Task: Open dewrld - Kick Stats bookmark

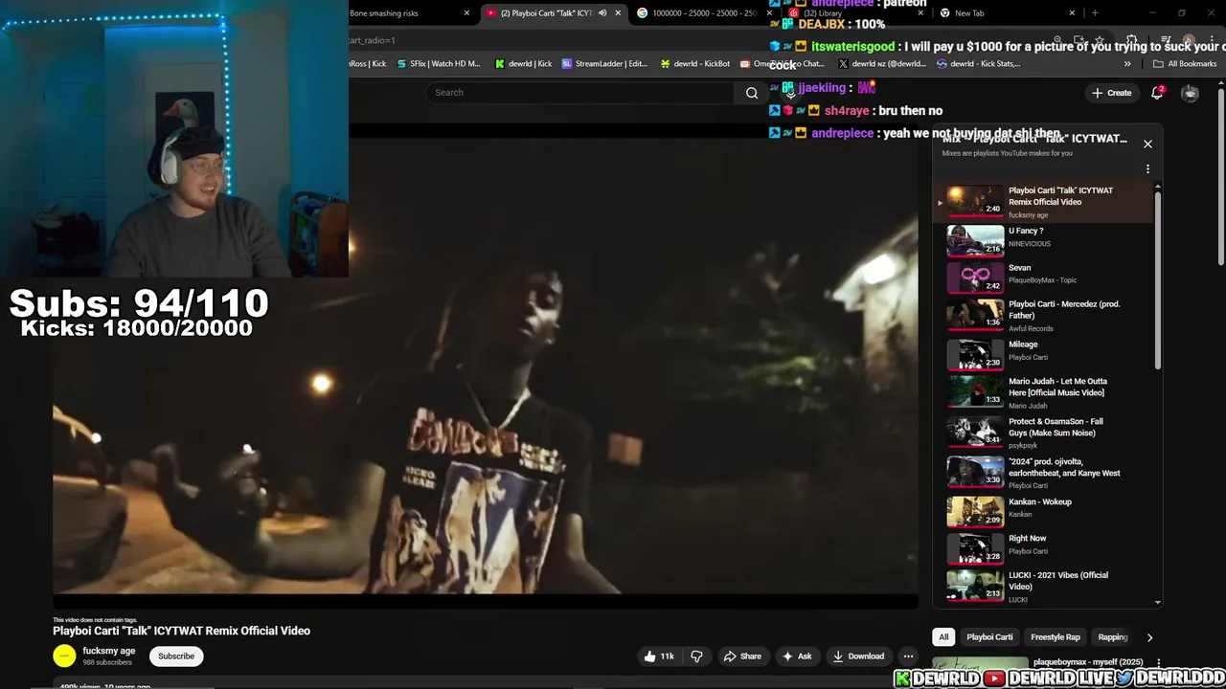Action: point(978,64)
